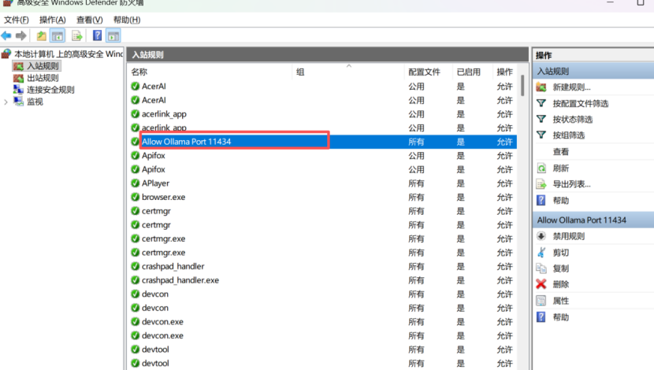Click the green check icon of APlayer rule
654x370 pixels.
136,183
